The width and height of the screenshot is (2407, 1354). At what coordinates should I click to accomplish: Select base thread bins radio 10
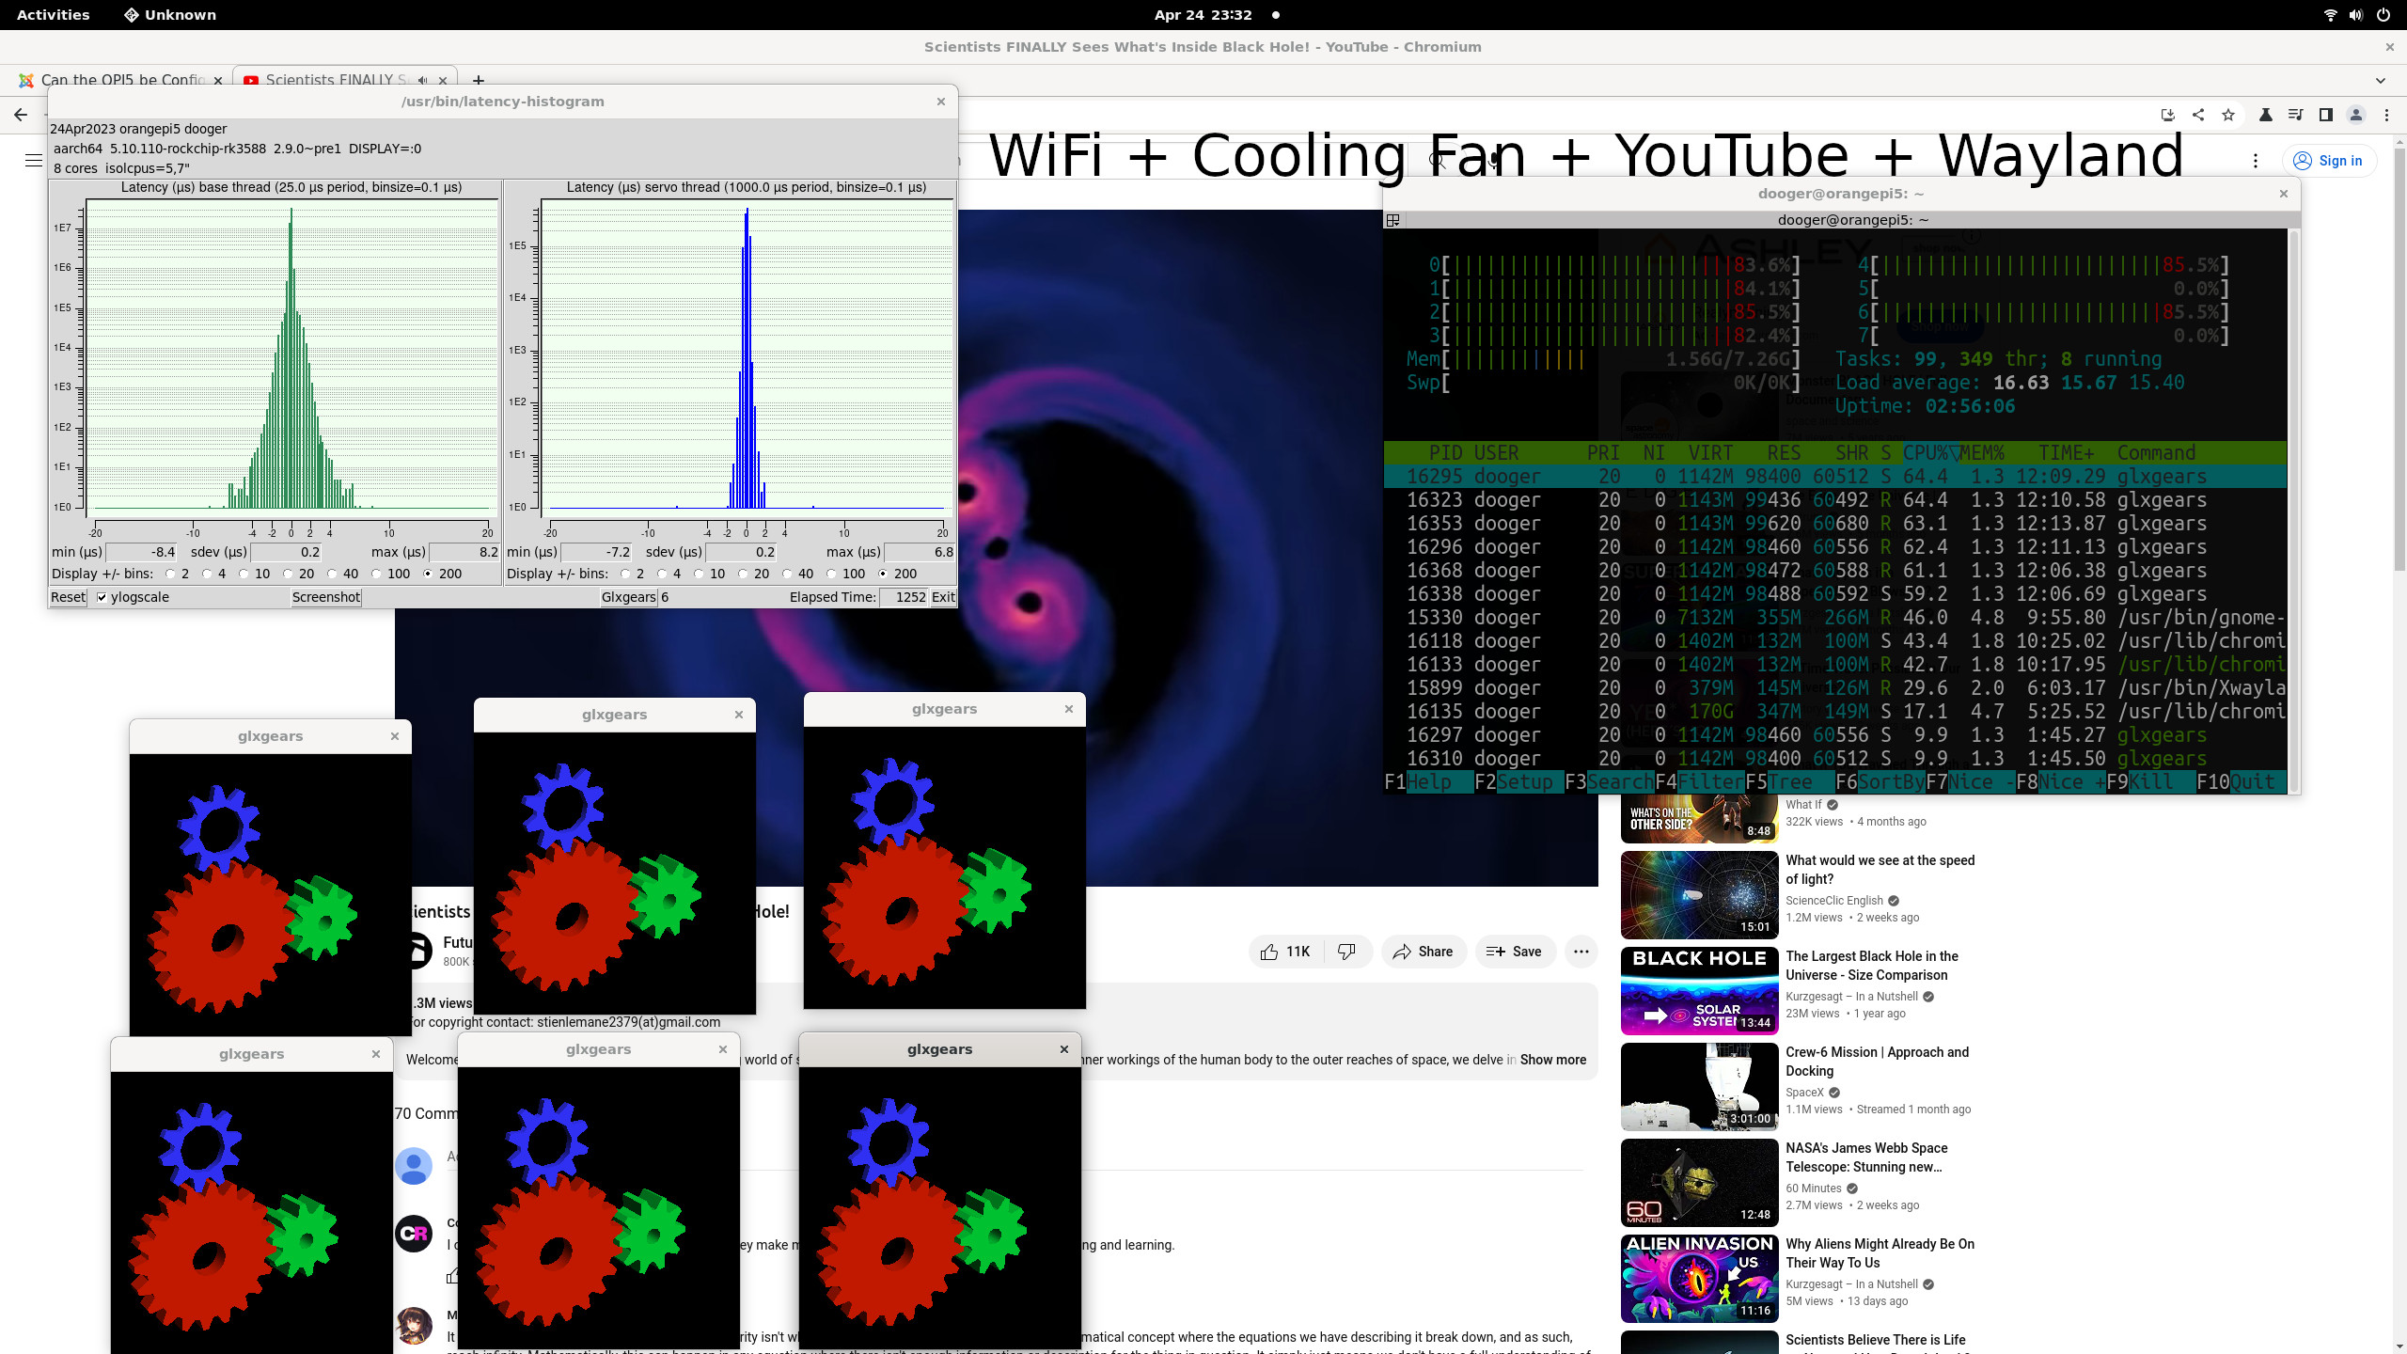244,574
